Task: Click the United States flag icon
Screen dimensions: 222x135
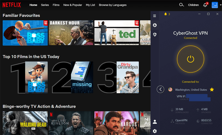Action: [x=170, y=89]
